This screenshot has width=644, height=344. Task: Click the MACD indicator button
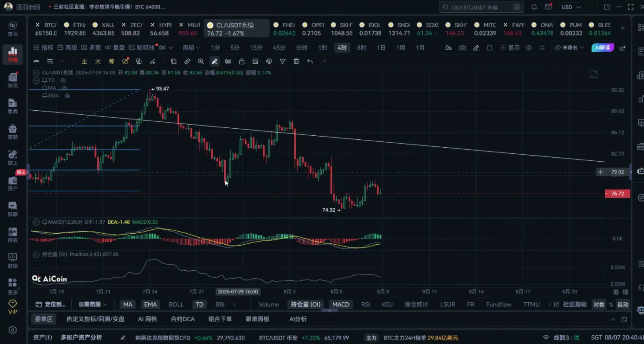click(x=341, y=304)
